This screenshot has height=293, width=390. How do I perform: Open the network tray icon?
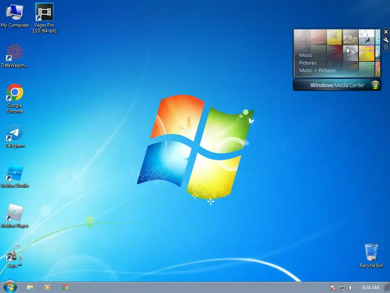coord(342,288)
